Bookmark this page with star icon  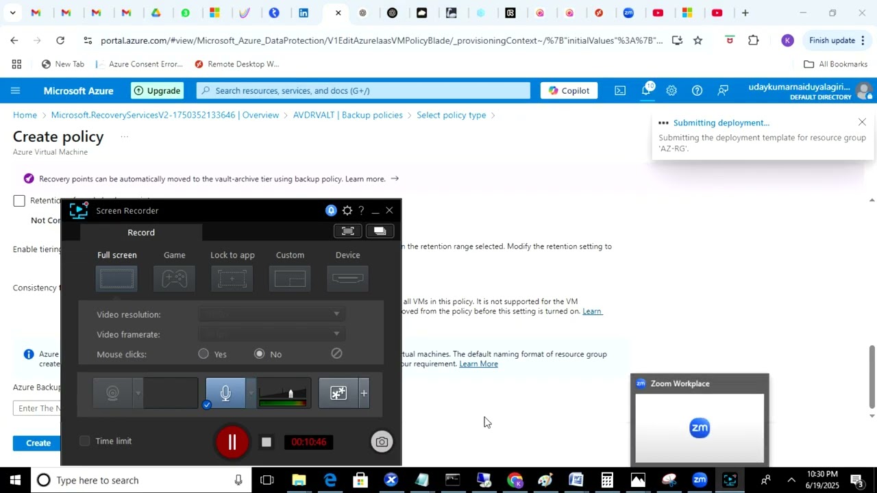(697, 40)
